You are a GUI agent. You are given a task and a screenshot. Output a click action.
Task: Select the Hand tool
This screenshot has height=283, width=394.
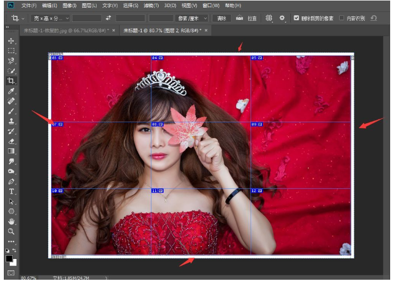point(11,222)
